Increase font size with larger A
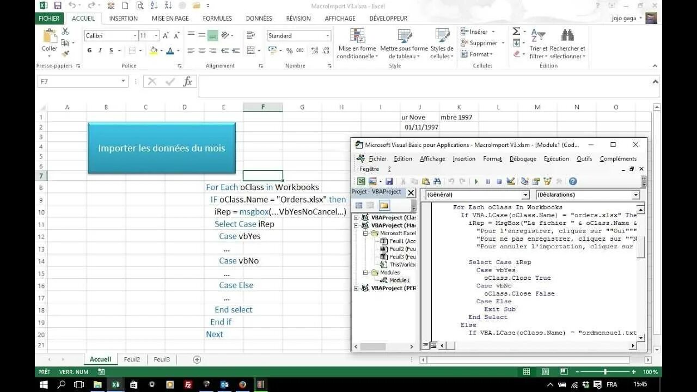Screen dimensions: 697x392 tap(166, 35)
